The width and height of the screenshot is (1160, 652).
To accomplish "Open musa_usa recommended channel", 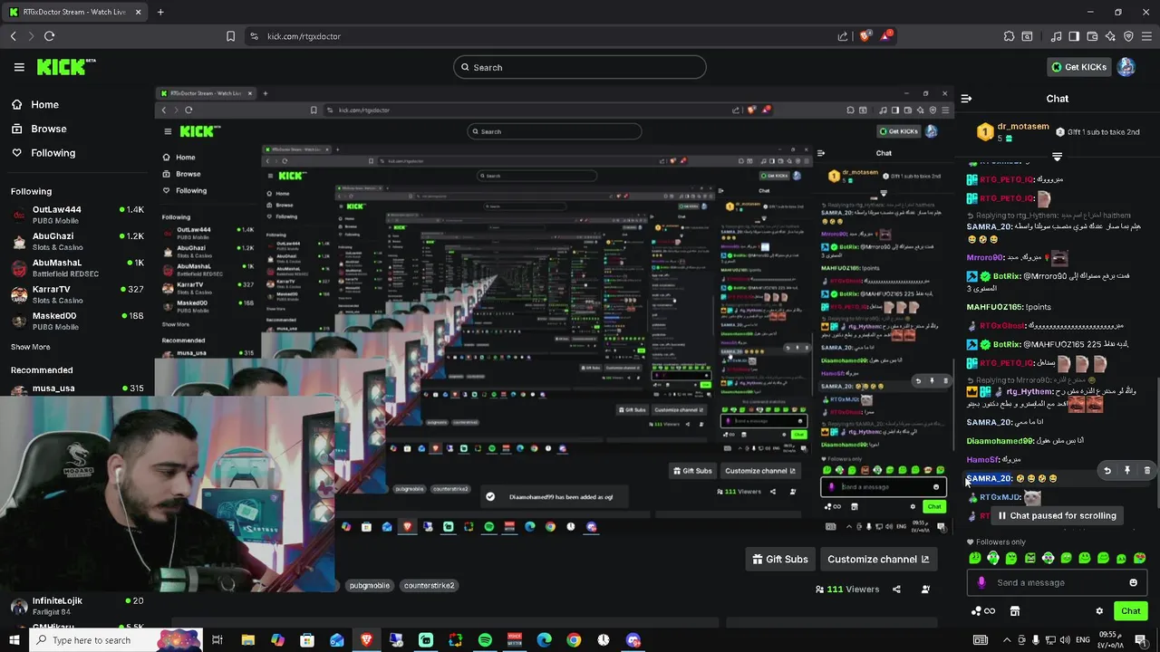I will [77, 388].
